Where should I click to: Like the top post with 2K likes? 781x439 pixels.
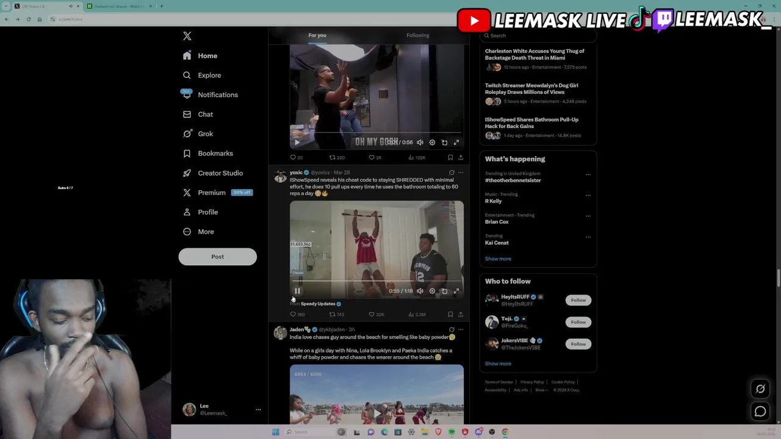(x=375, y=157)
